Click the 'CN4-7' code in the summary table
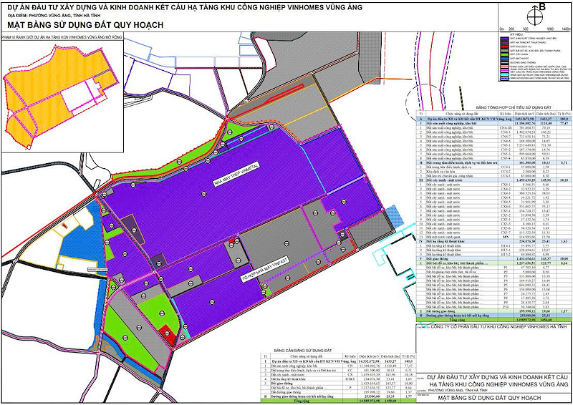 tap(506, 137)
